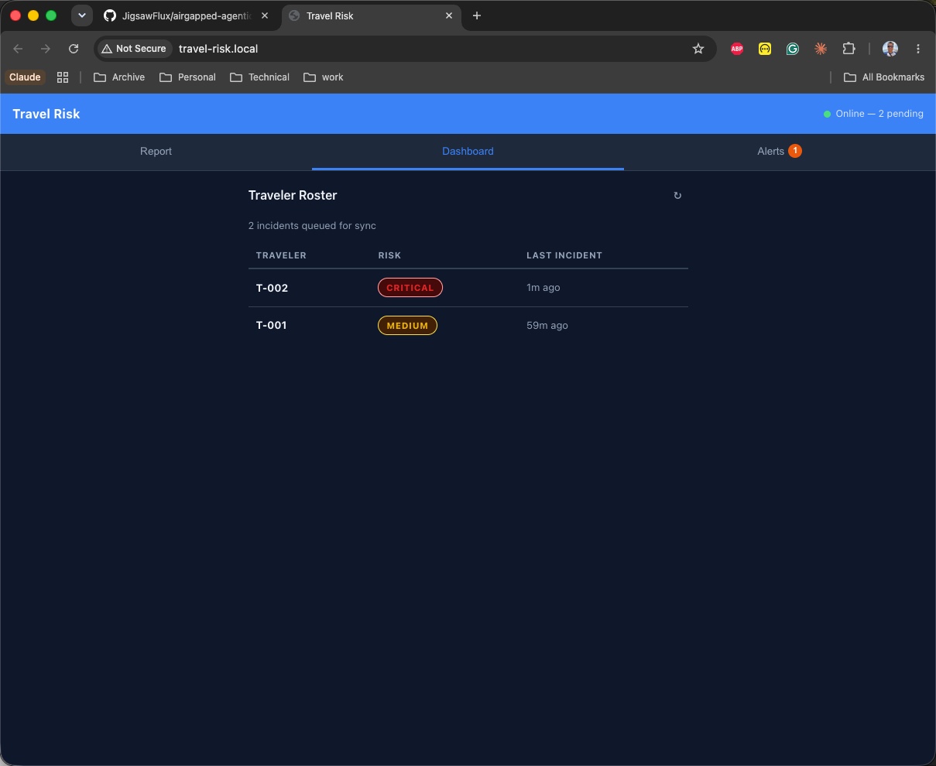This screenshot has width=936, height=766.
Task: Click the LAST INCIDENT column header
Action: coord(564,255)
